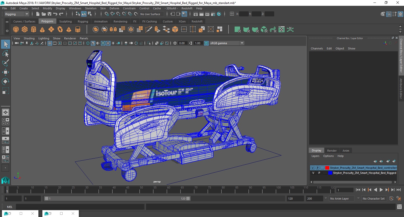Create a polygon pyramid from shelf
The image size is (404, 217).
tap(69, 30)
